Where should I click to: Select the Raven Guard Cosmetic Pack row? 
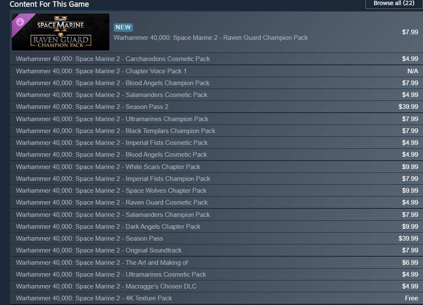coord(216,202)
